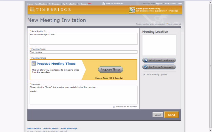Click the Message text area

pos(83,95)
